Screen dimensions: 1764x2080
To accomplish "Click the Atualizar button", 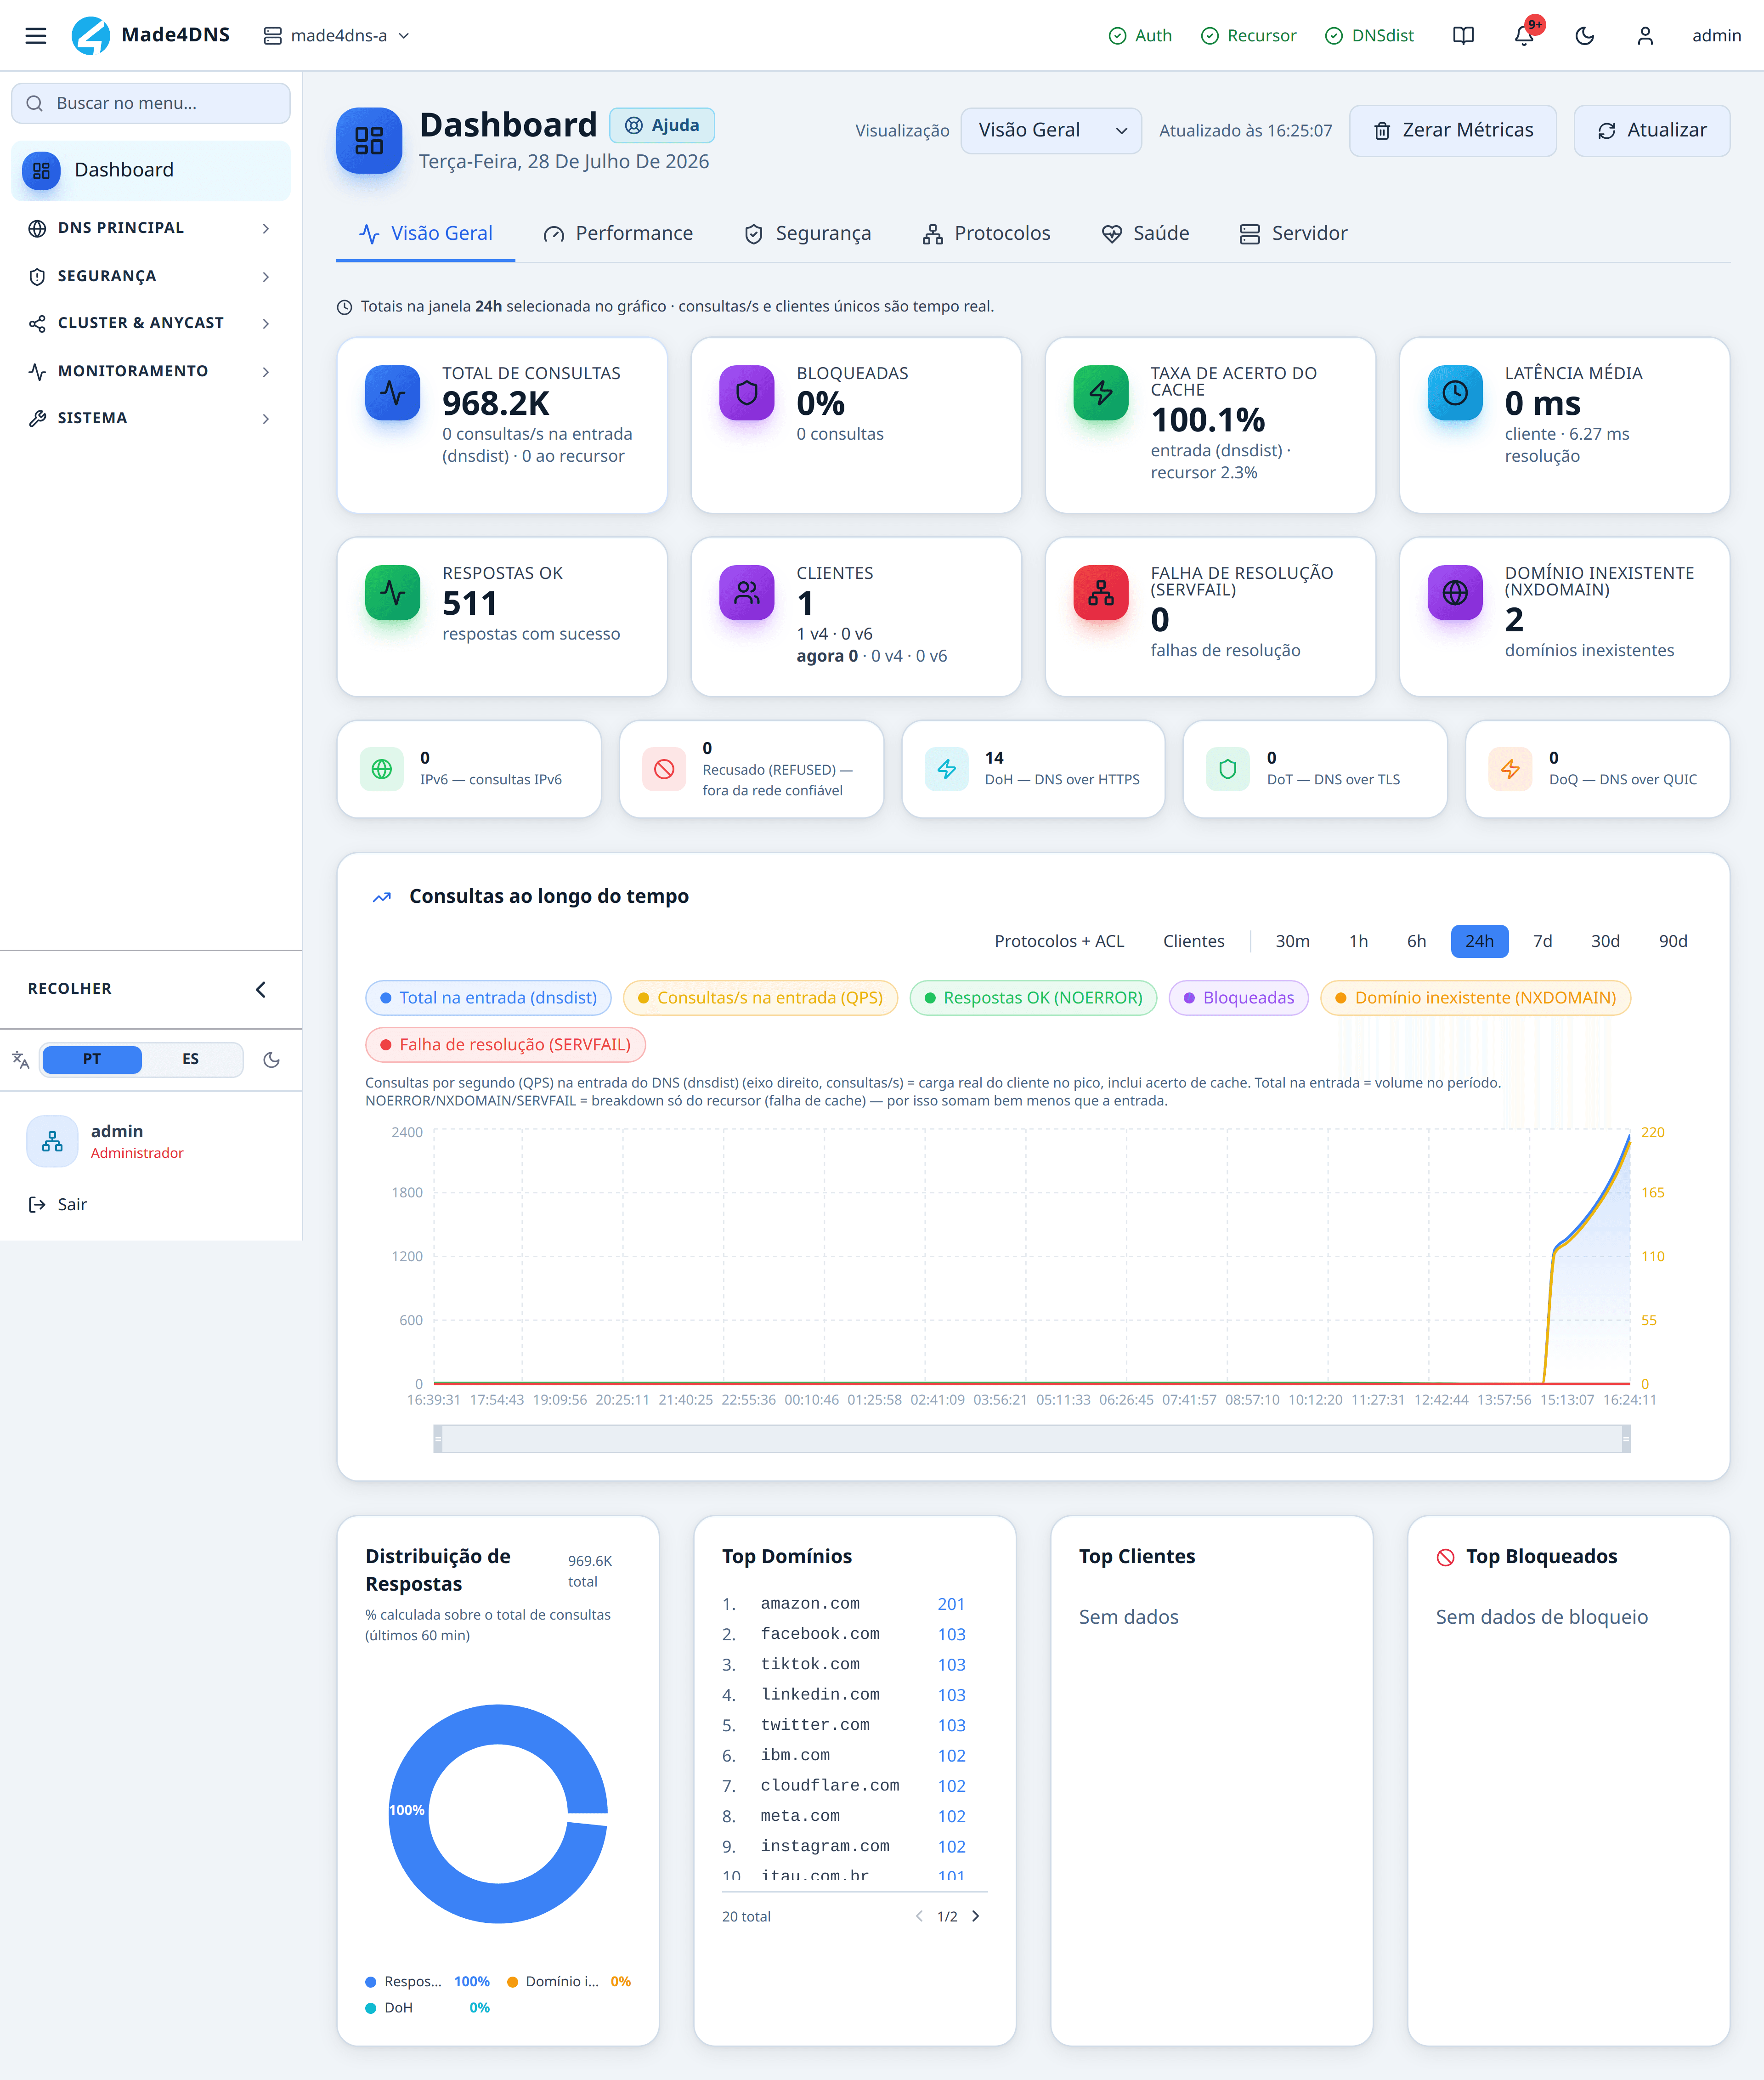I will pos(1652,131).
